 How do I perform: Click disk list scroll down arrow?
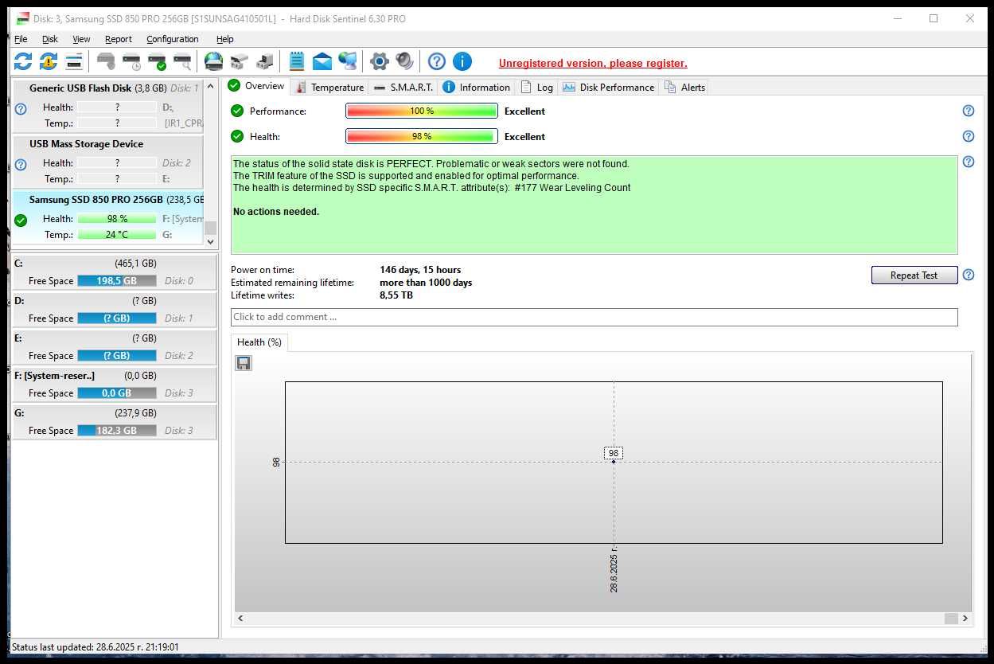pyautogui.click(x=211, y=241)
